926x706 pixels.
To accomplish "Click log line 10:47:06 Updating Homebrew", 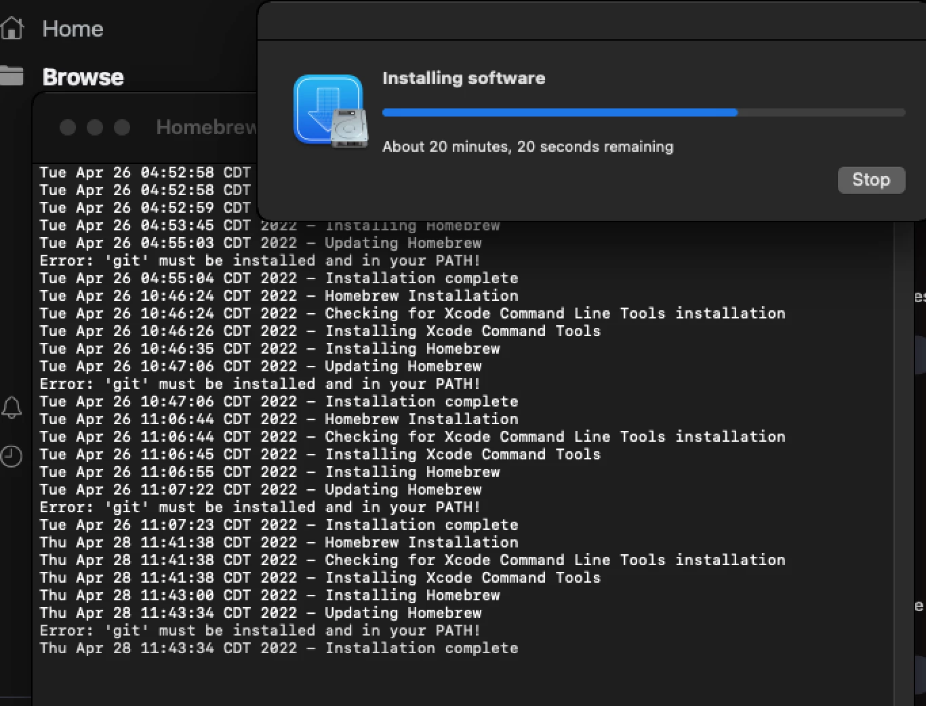I will [260, 366].
